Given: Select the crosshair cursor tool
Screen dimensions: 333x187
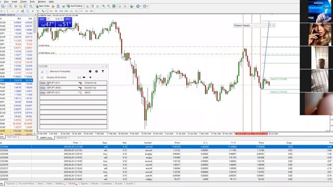Looking at the screenshot, I should click(x=1, y=11).
